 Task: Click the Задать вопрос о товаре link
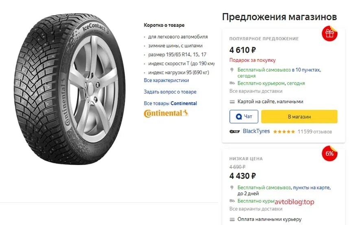point(170,92)
